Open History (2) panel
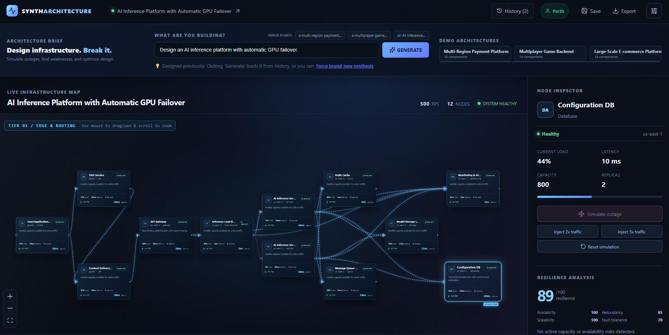The image size is (669, 335). click(512, 11)
